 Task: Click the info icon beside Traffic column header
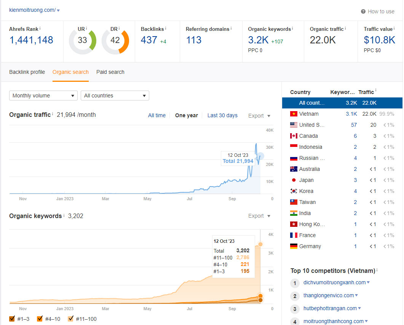click(376, 90)
